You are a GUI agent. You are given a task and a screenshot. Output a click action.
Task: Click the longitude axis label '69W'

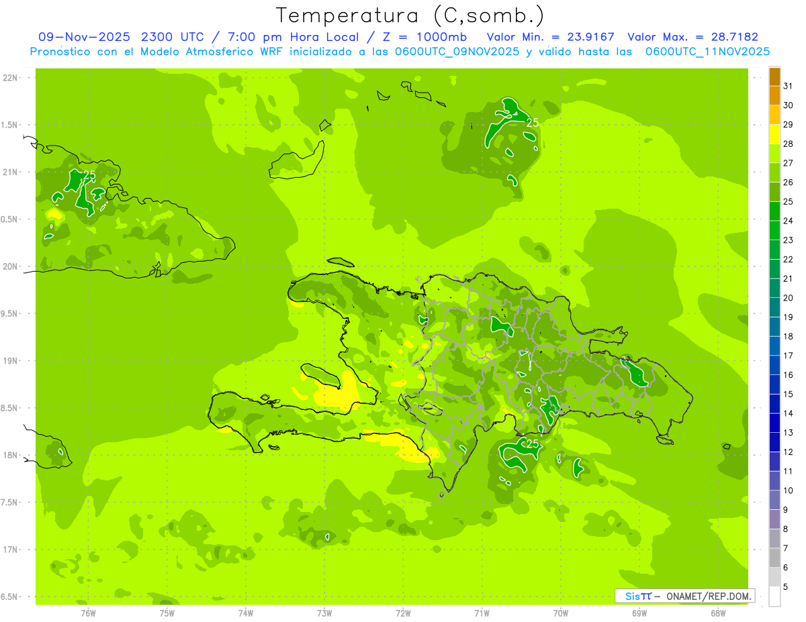[x=639, y=613]
